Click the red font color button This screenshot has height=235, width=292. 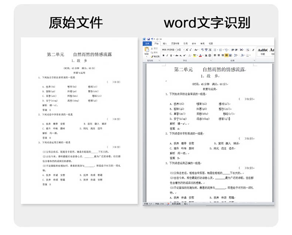(x=200, y=56)
